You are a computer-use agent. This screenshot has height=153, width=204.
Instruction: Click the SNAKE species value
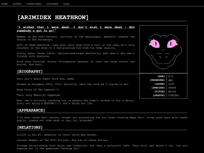pyautogui.click(x=172, y=88)
